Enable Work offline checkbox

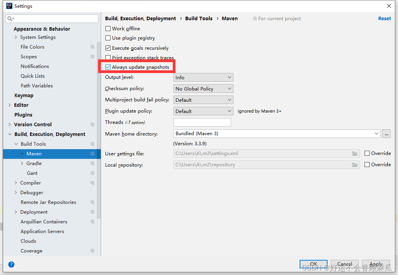pos(108,29)
